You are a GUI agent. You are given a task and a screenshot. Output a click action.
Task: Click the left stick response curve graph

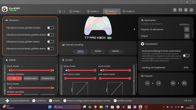80,89
